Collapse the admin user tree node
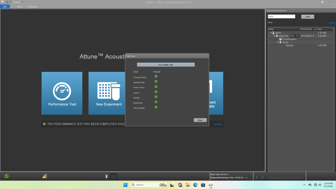336x189 pixels. click(x=271, y=33)
